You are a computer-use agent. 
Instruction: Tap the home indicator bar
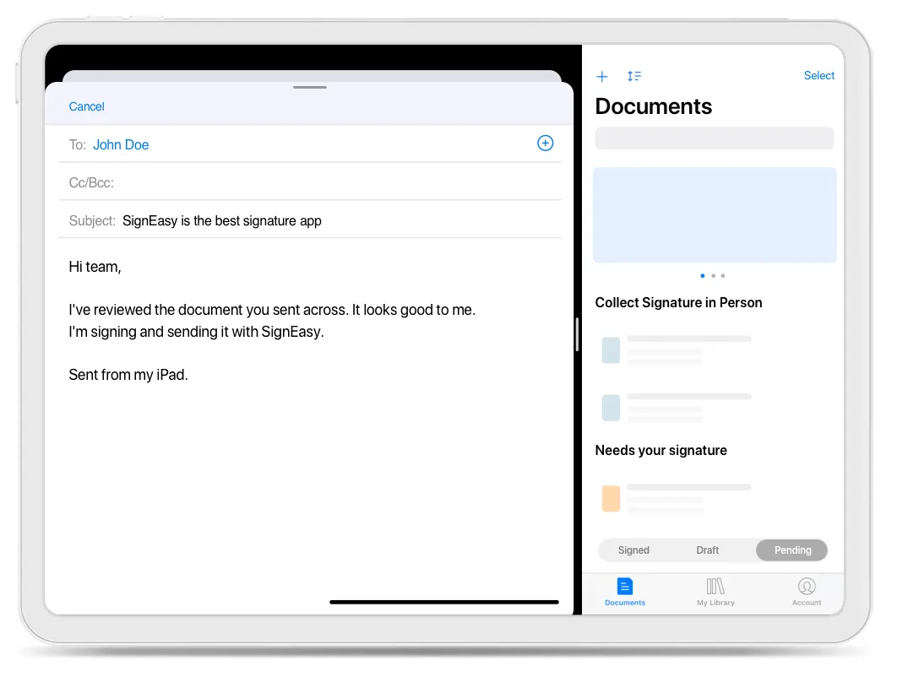[x=444, y=602]
